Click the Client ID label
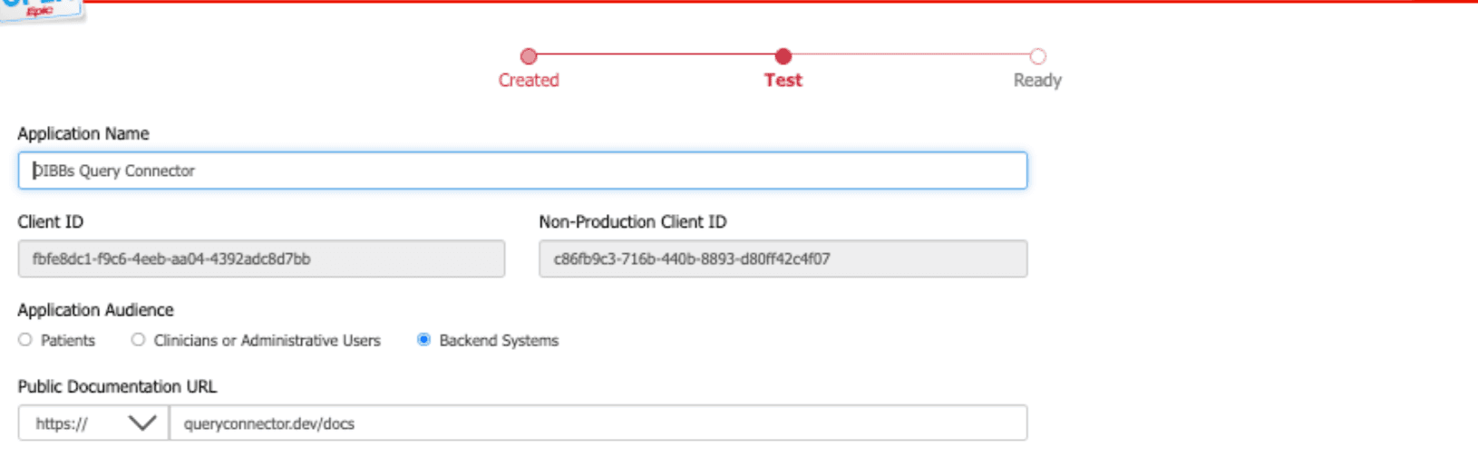This screenshot has width=1478, height=457. coord(51,221)
